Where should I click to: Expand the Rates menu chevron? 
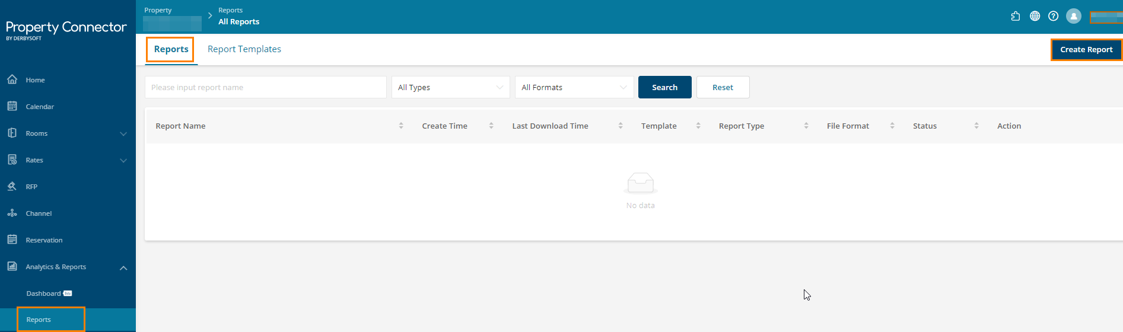[x=123, y=160]
